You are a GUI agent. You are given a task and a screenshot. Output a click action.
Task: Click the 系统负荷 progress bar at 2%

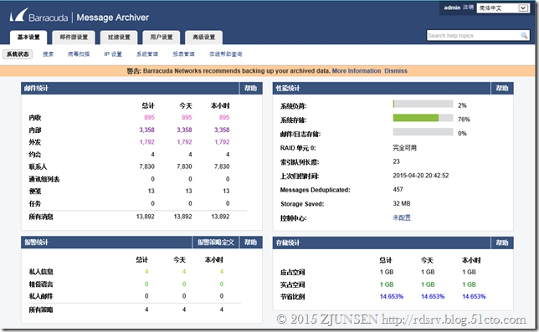point(423,104)
